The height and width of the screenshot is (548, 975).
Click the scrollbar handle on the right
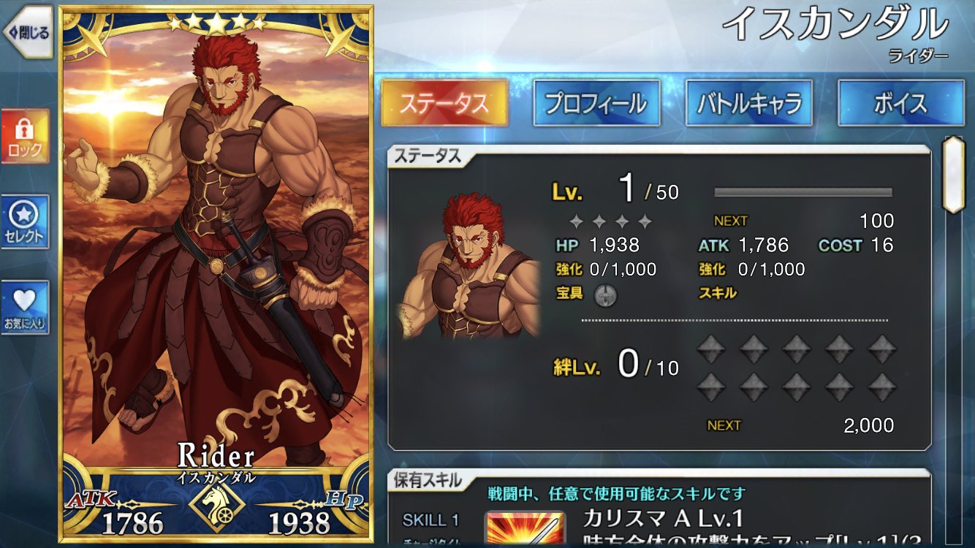tap(953, 174)
